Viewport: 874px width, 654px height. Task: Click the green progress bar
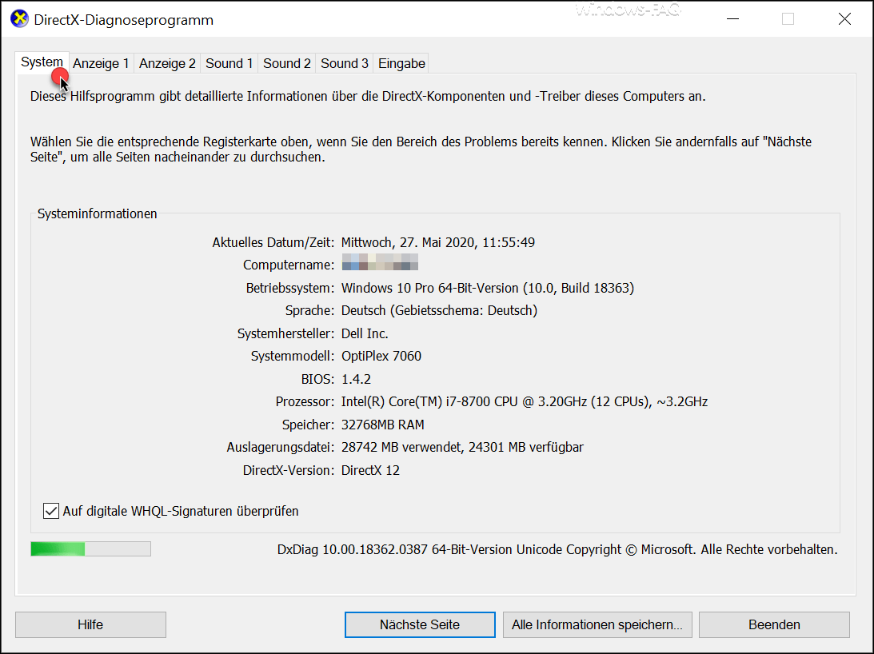90,548
